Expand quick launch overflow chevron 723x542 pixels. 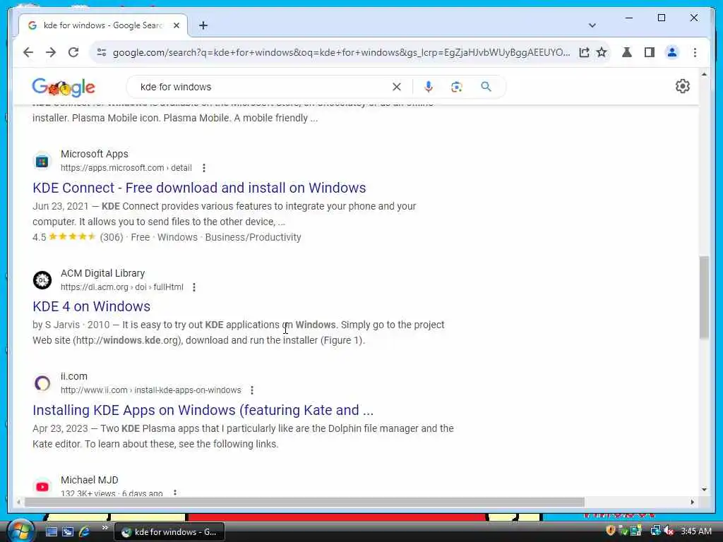(x=104, y=528)
